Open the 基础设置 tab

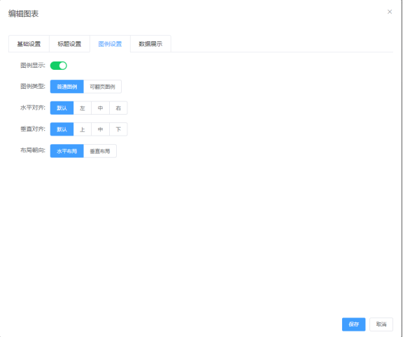coord(29,44)
